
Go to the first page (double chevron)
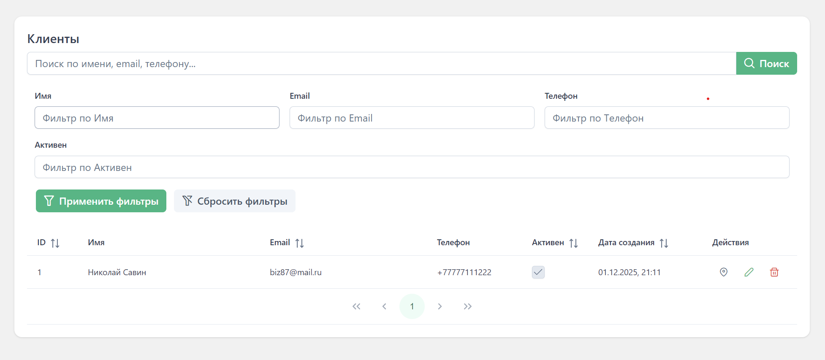coord(356,306)
